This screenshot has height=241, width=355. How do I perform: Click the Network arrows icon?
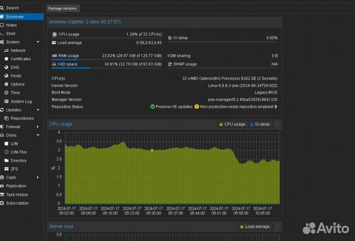tap(6, 50)
